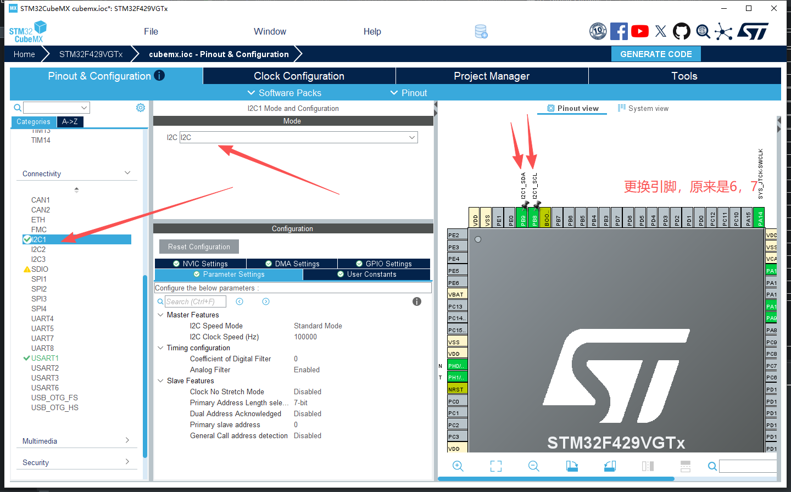Open the peripheral list settings gear
The height and width of the screenshot is (492, 791).
[141, 108]
